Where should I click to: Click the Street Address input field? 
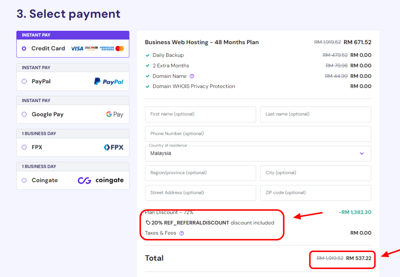click(200, 192)
